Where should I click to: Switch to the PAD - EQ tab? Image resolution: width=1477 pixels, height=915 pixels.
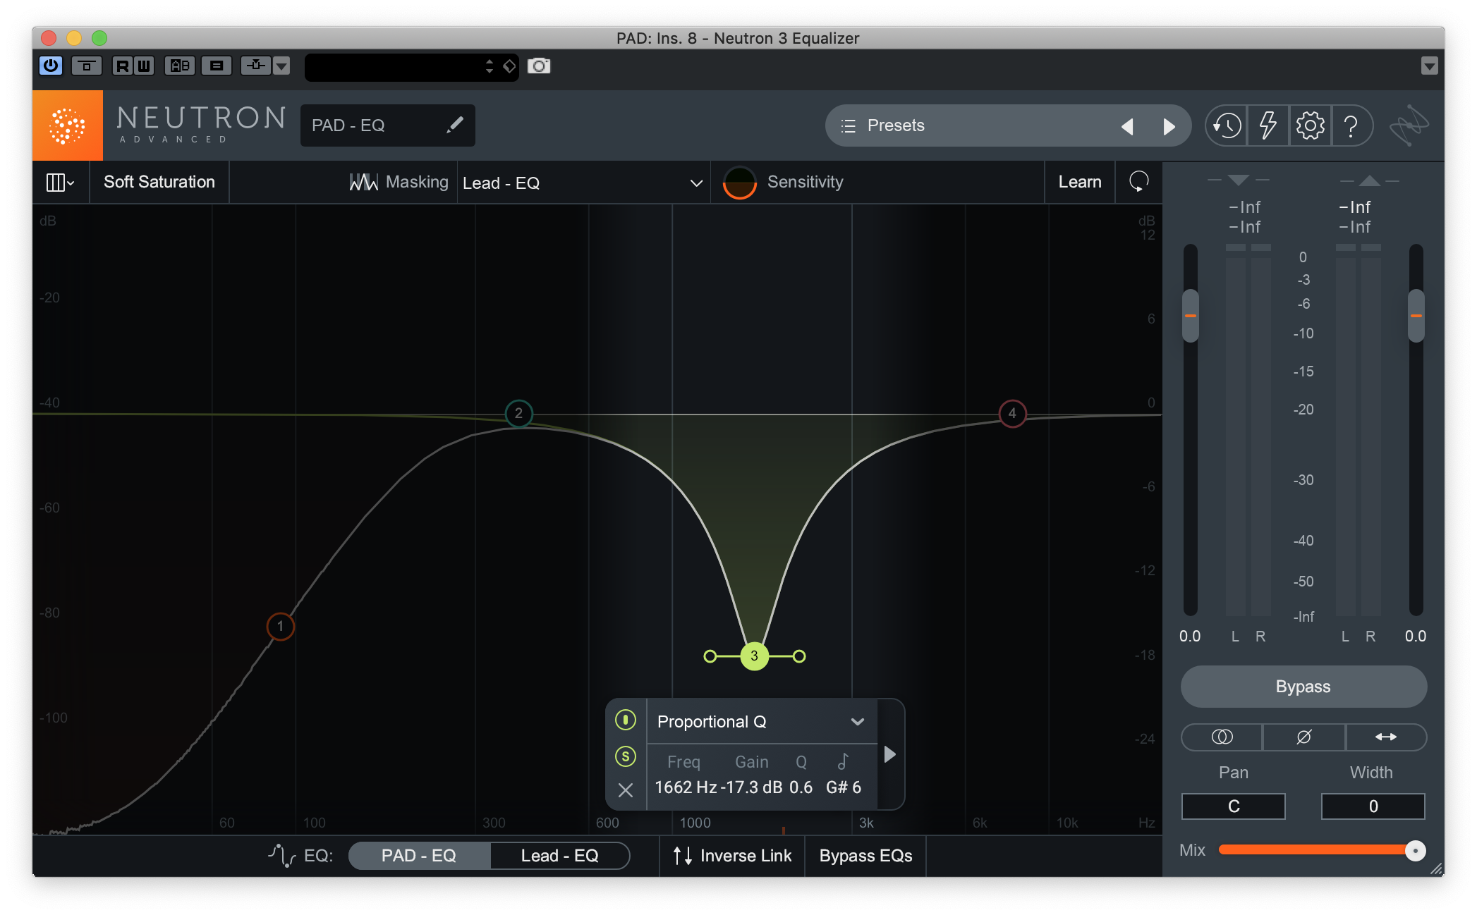coord(419,856)
